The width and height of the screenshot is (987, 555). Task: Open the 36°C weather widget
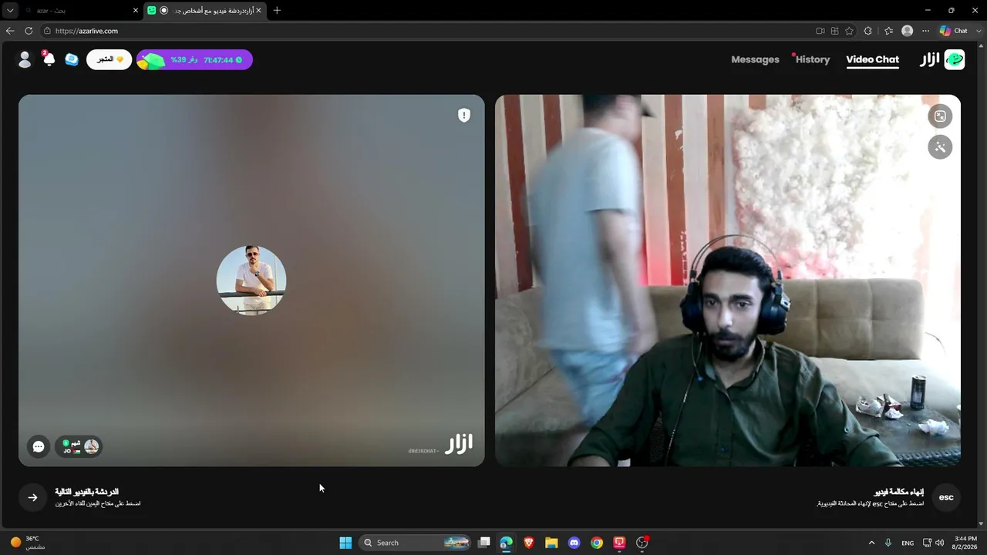click(28, 543)
